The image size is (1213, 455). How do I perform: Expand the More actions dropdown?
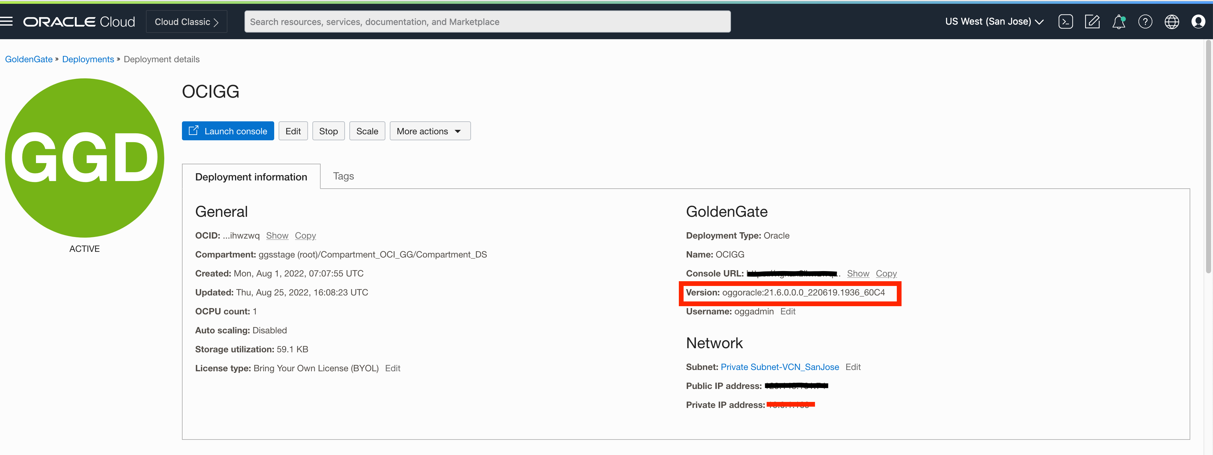[x=430, y=131]
